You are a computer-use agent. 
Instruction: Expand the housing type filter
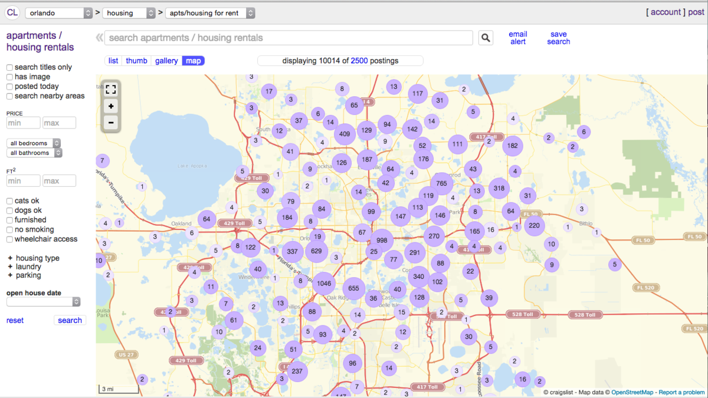click(x=33, y=258)
